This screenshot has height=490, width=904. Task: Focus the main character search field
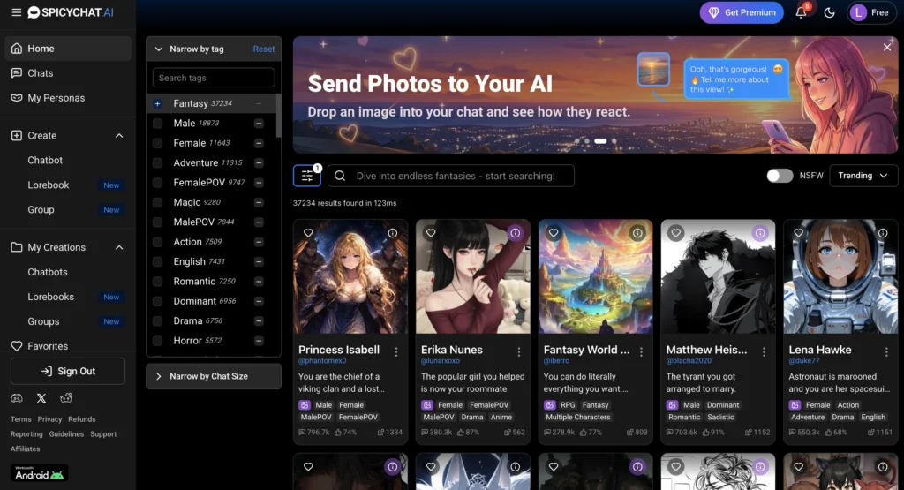pyautogui.click(x=451, y=176)
